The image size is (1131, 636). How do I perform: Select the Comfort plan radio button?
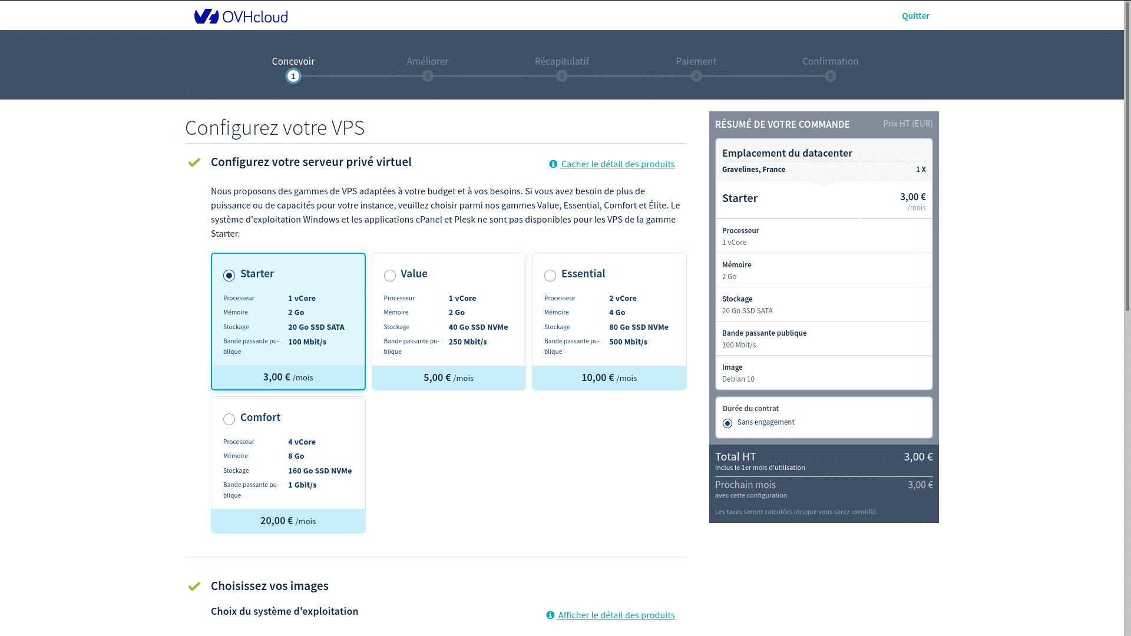tap(229, 419)
